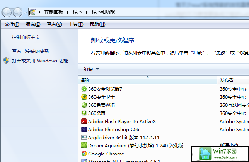This screenshot has width=249, height=162.
Task: Click the Google Chrome icon
Action: click(x=84, y=154)
